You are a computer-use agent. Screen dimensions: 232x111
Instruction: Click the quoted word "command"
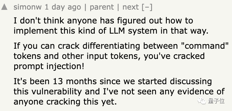click(x=205, y=46)
